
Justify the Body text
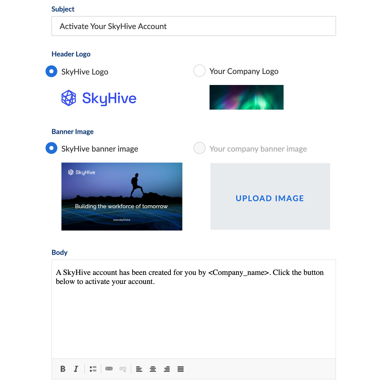coord(180,369)
